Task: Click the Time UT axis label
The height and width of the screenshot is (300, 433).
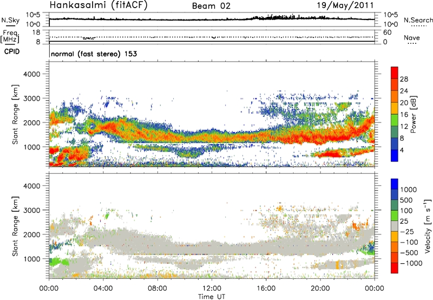Action: pyautogui.click(x=212, y=297)
